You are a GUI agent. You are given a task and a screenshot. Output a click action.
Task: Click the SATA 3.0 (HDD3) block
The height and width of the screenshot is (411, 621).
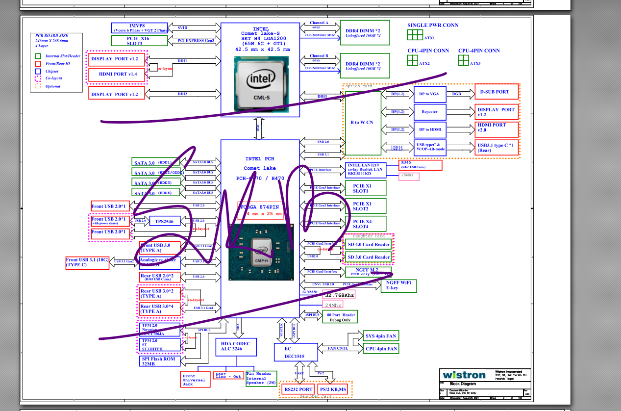coord(156,183)
